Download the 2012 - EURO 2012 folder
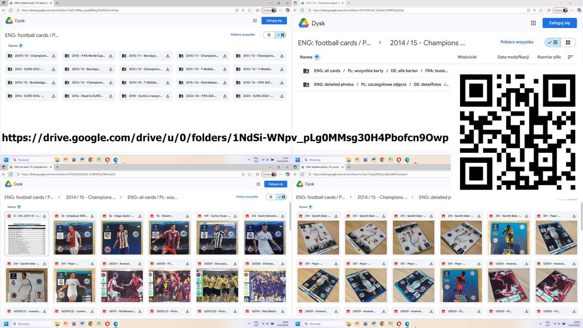Viewport: 583px width, 328px height. (x=54, y=69)
